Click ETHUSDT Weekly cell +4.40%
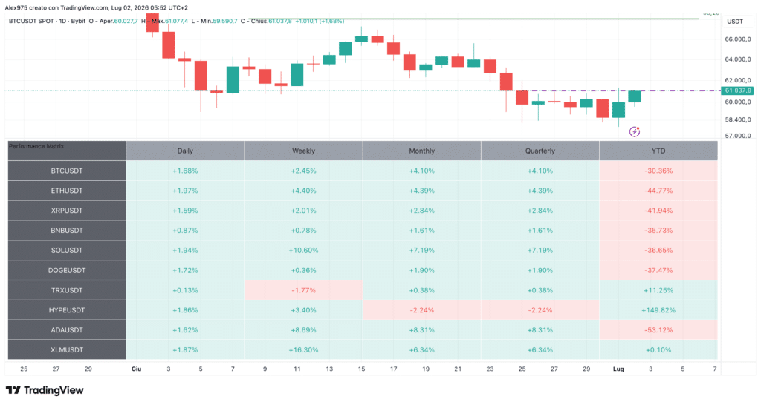This screenshot has width=761, height=405. click(303, 191)
